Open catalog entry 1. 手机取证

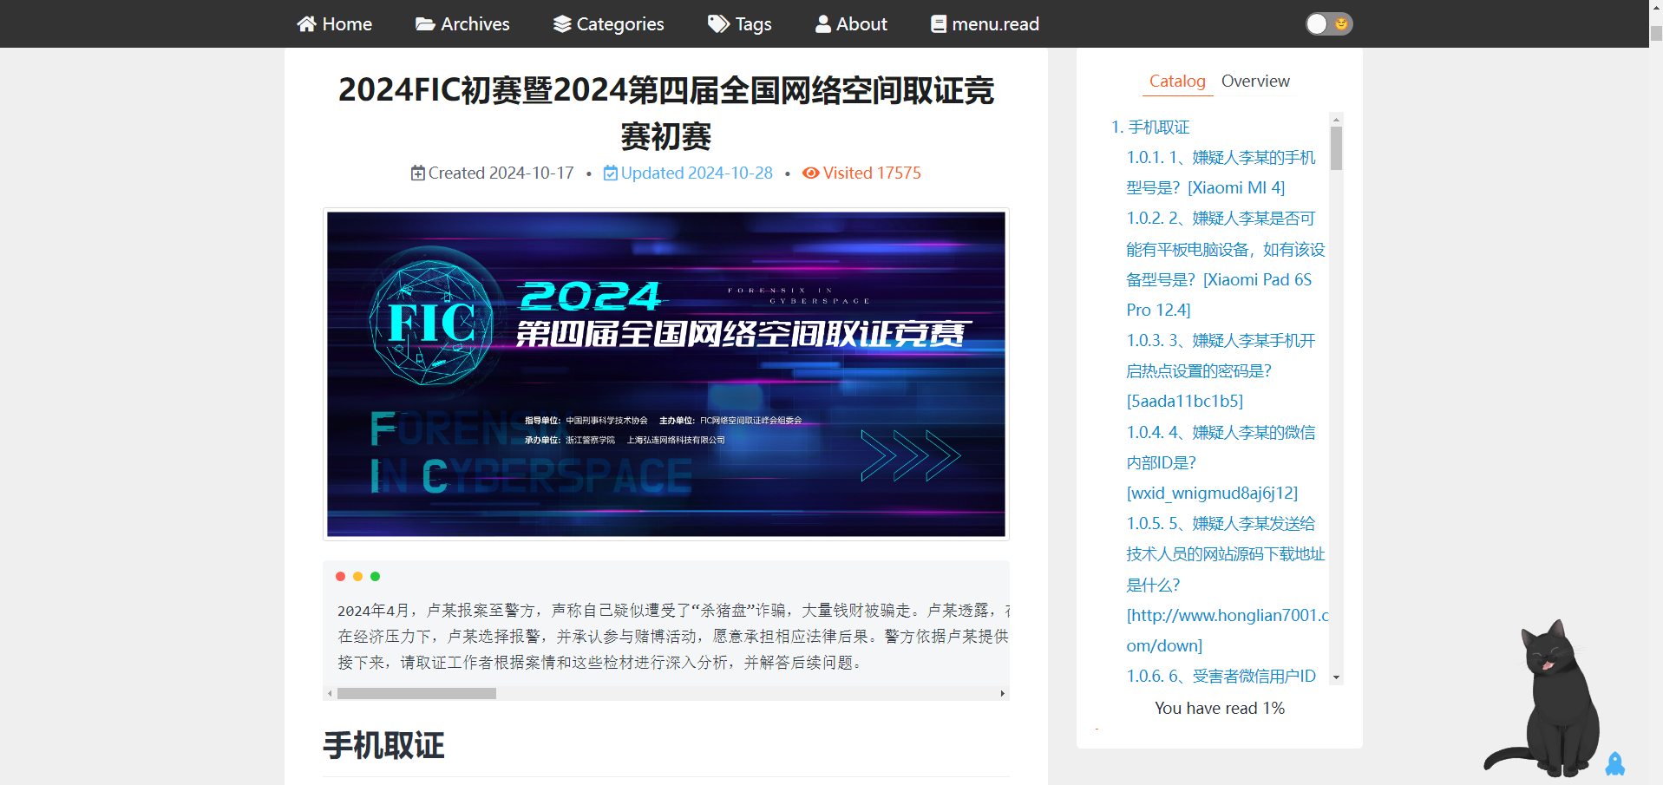1150,128
